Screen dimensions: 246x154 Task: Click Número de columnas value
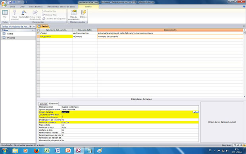(130, 117)
